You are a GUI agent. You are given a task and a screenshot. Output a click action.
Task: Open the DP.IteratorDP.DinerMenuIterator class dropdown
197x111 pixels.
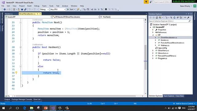(76, 17)
